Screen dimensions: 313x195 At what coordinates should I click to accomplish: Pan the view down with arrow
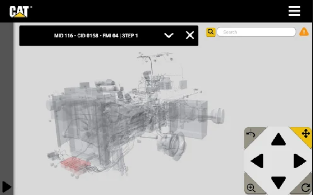278,182
